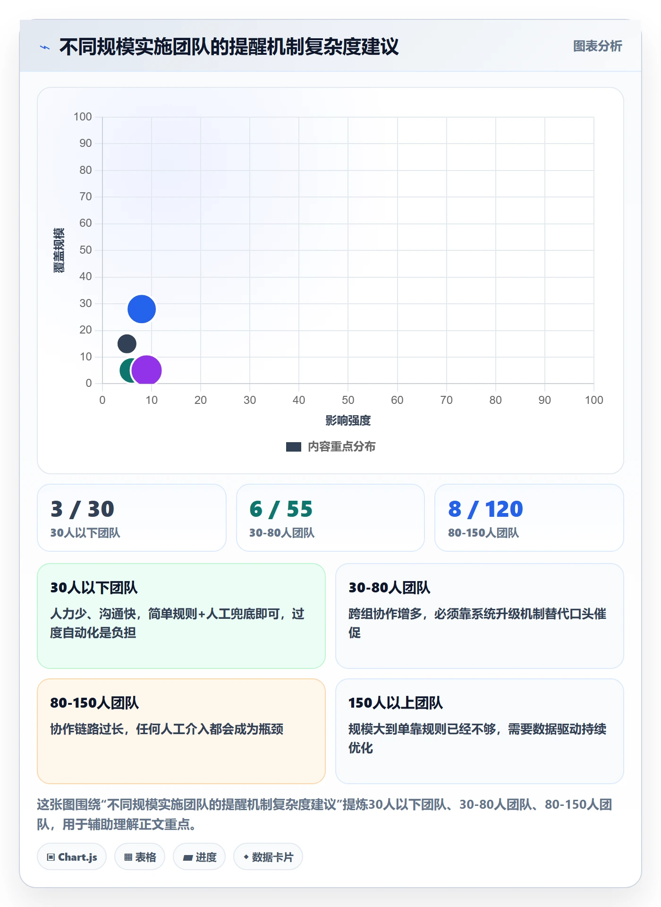Select the blue bubble in the chart
The width and height of the screenshot is (661, 907).
click(x=142, y=309)
